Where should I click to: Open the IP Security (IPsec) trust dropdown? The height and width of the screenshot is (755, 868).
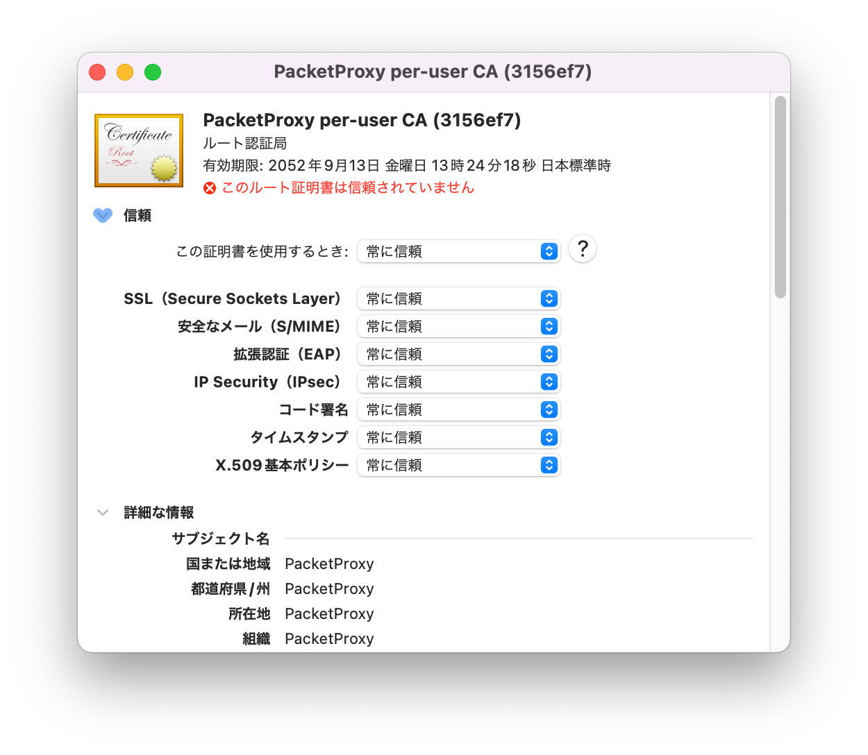coord(458,382)
